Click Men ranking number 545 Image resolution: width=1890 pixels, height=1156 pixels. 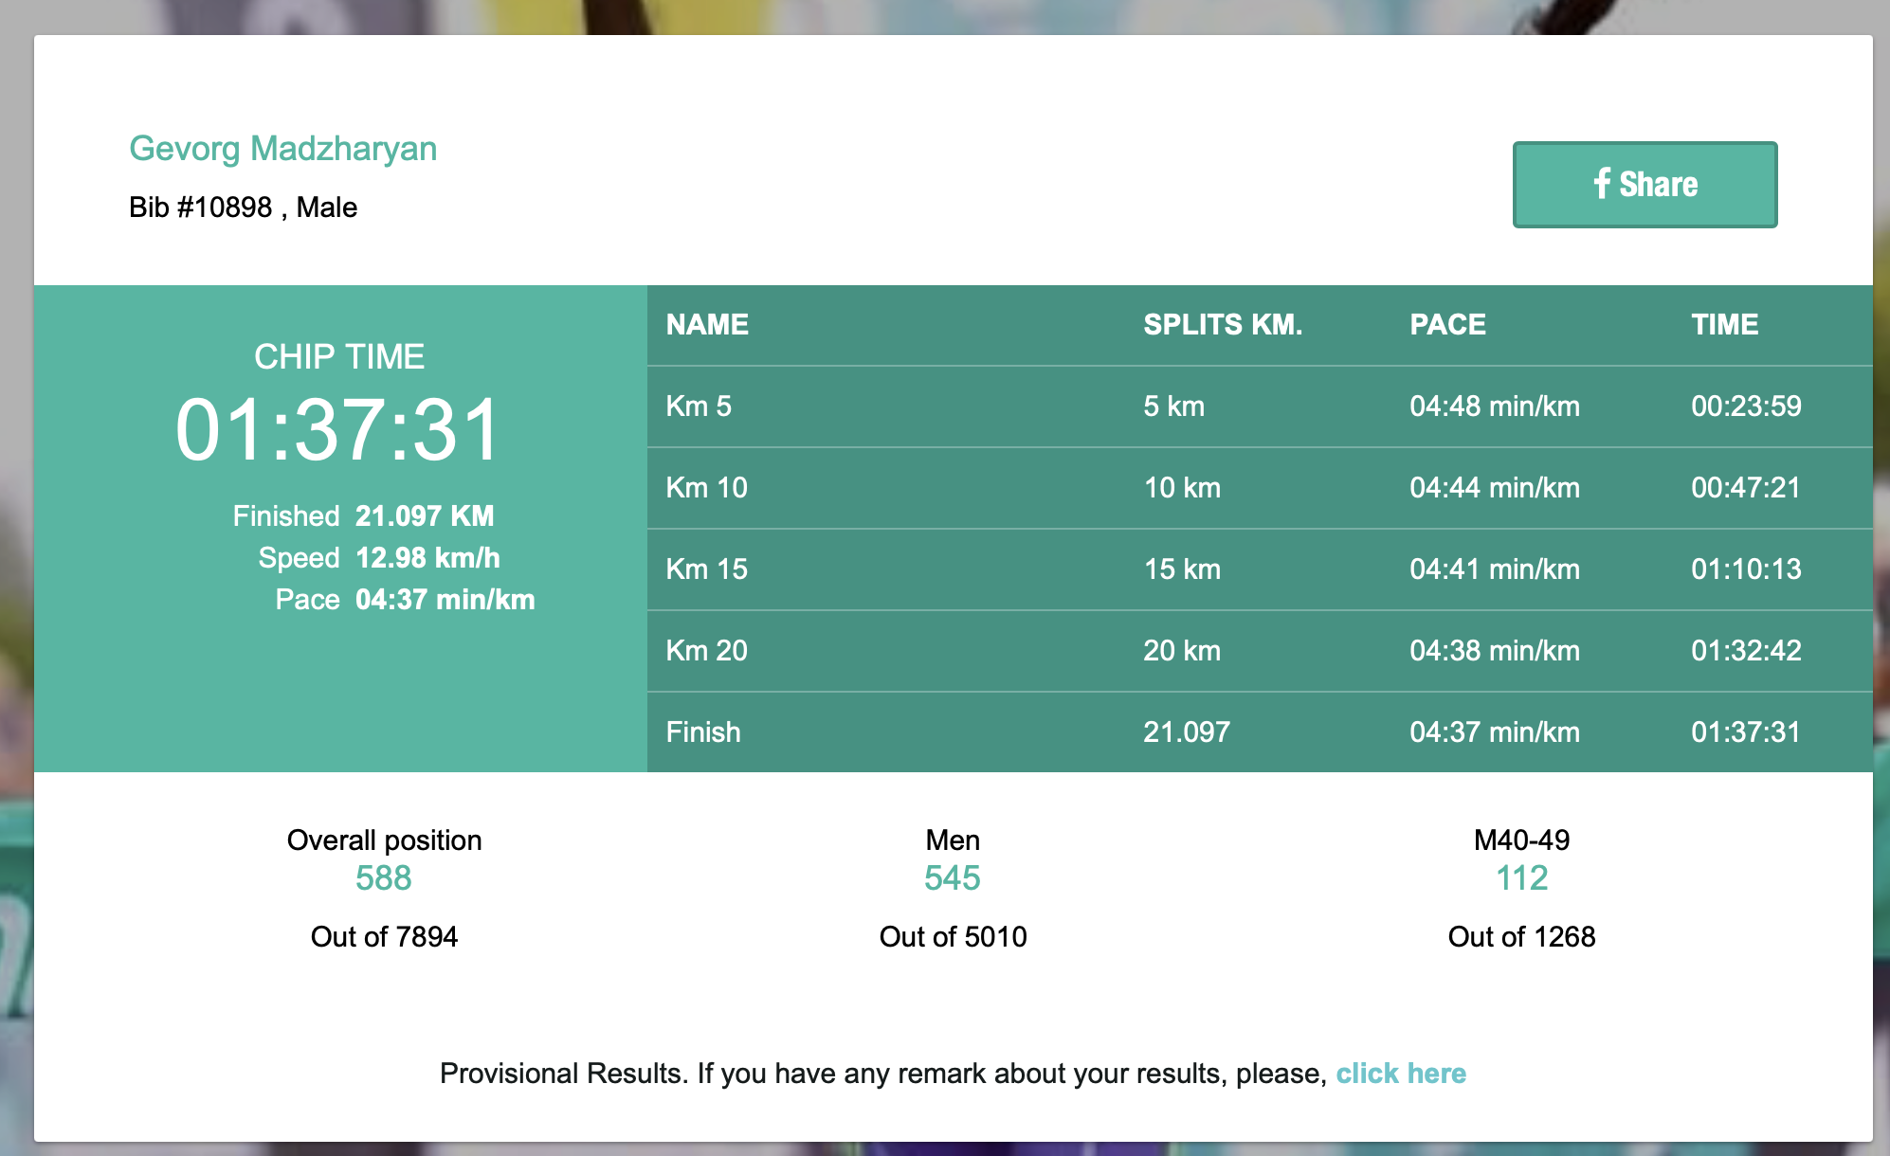(953, 878)
